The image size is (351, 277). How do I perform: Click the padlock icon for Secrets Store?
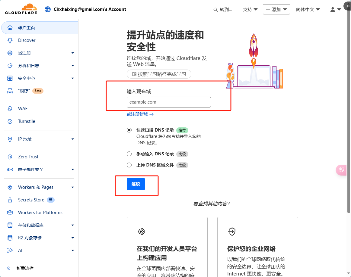[x=10, y=200]
